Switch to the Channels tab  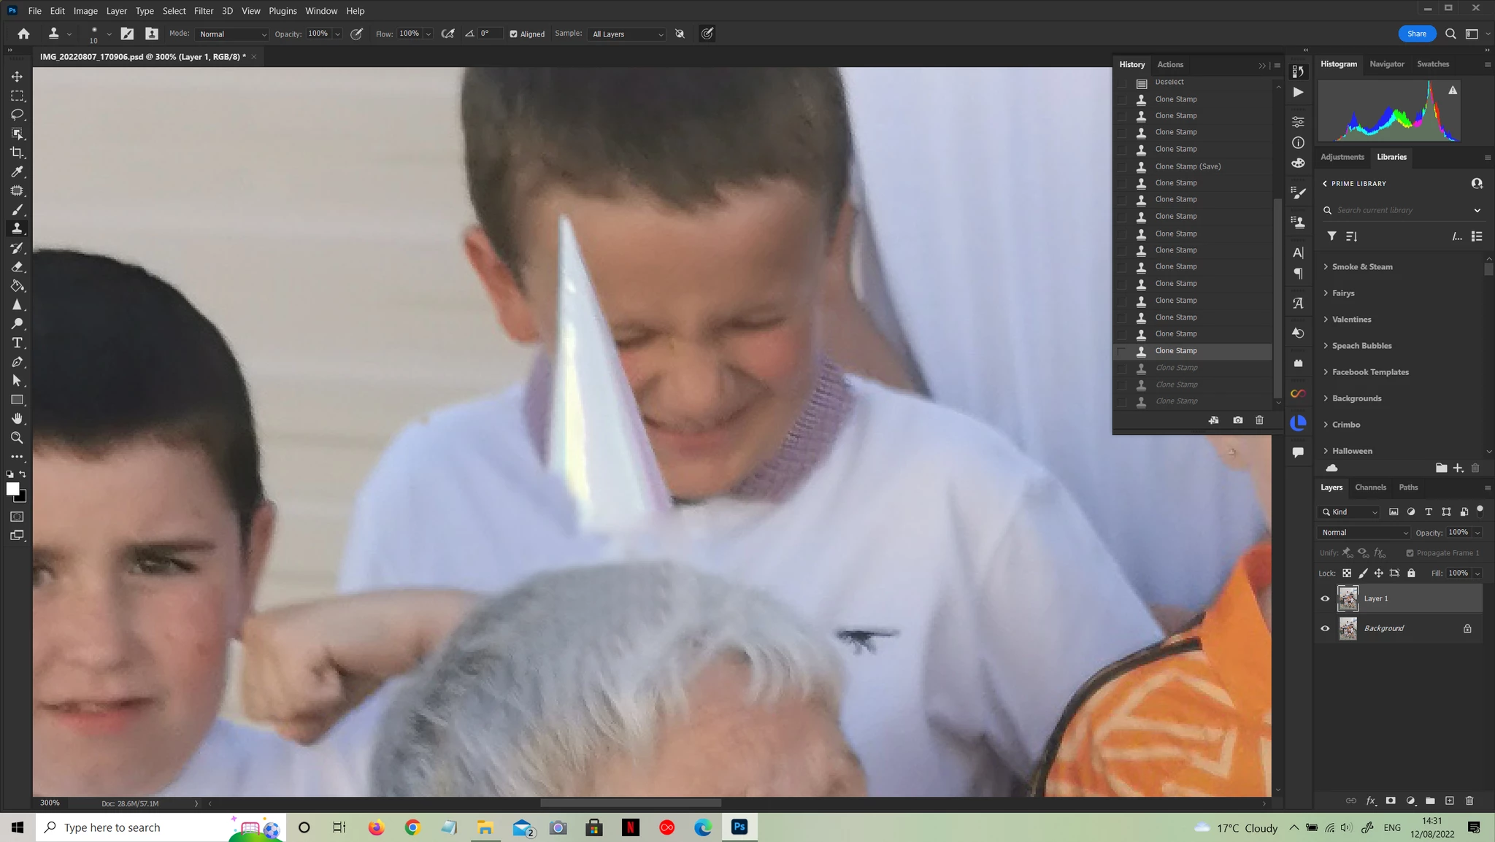[x=1370, y=487]
